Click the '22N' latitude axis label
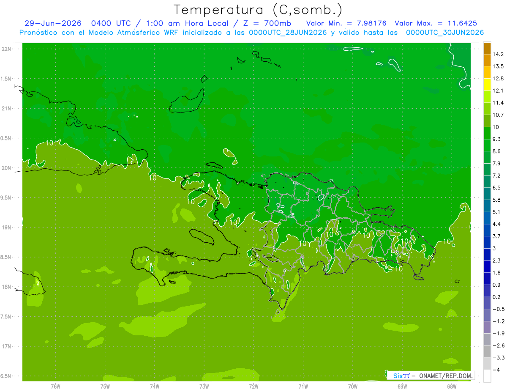 [7, 49]
